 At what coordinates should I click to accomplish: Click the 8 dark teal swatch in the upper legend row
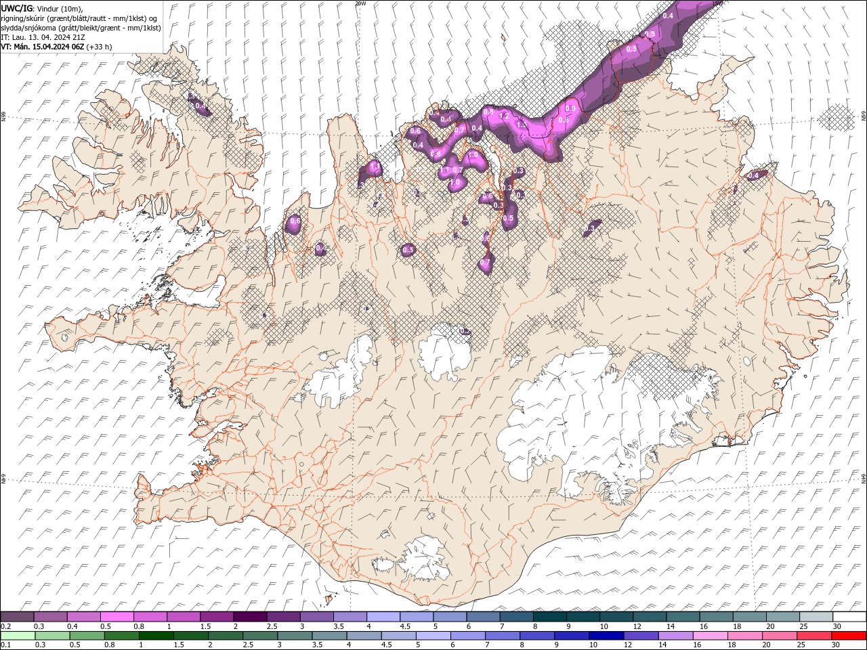coord(549,617)
